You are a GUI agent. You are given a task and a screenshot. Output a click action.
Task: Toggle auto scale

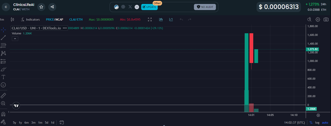click(x=325, y=122)
